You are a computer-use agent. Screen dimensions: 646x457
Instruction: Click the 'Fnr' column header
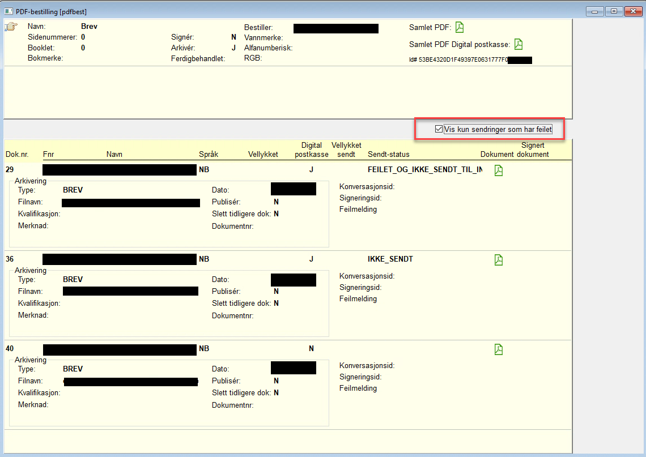(49, 155)
